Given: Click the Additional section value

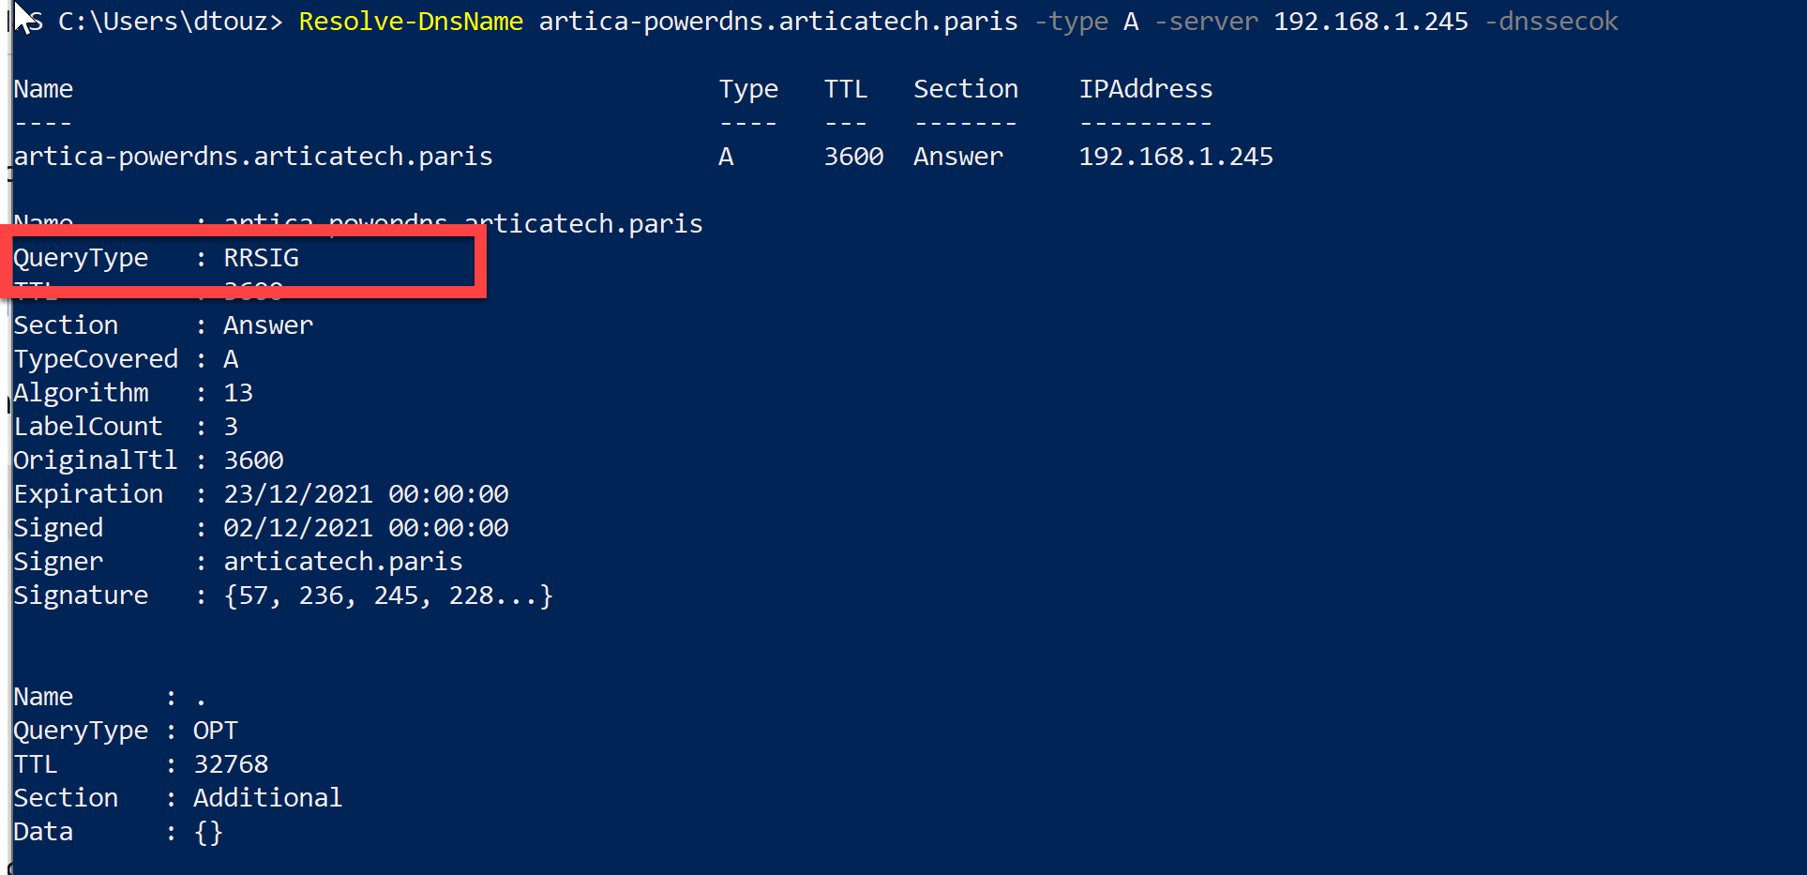Looking at the screenshot, I should pos(267,798).
